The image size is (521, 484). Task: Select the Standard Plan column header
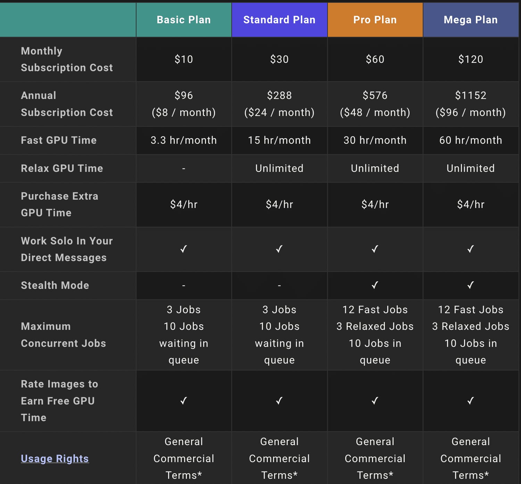coord(280,20)
